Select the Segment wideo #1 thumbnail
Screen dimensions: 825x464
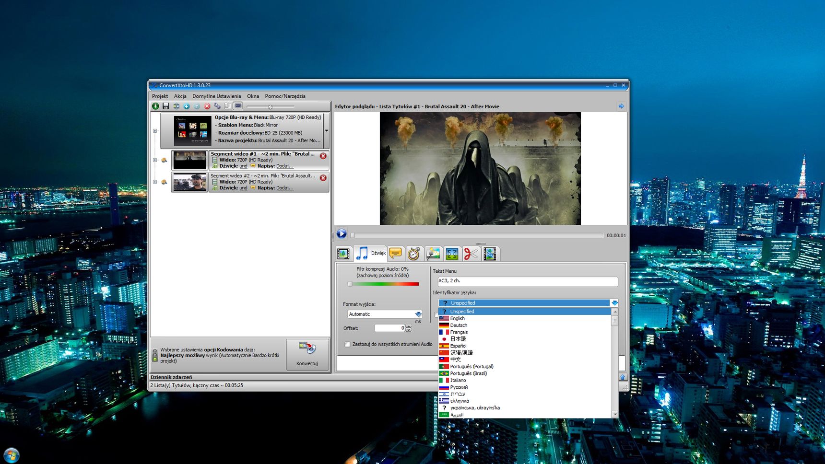point(189,160)
